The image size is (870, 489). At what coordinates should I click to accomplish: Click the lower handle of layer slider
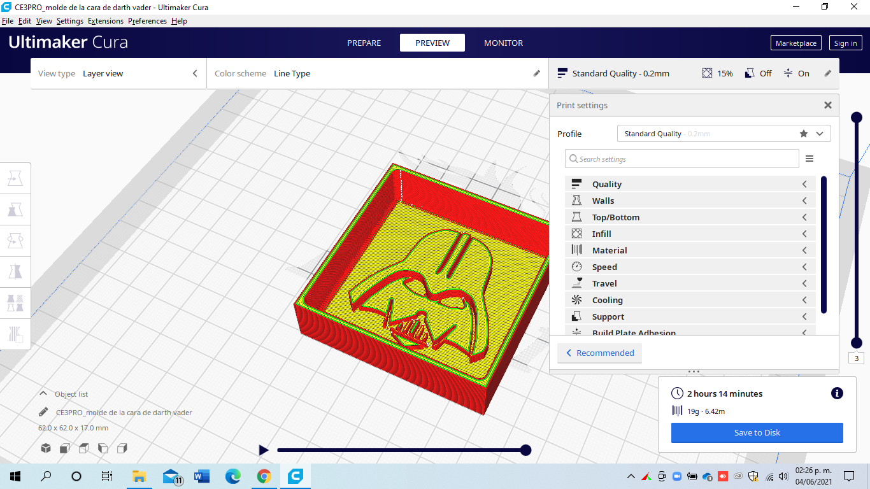click(x=857, y=343)
